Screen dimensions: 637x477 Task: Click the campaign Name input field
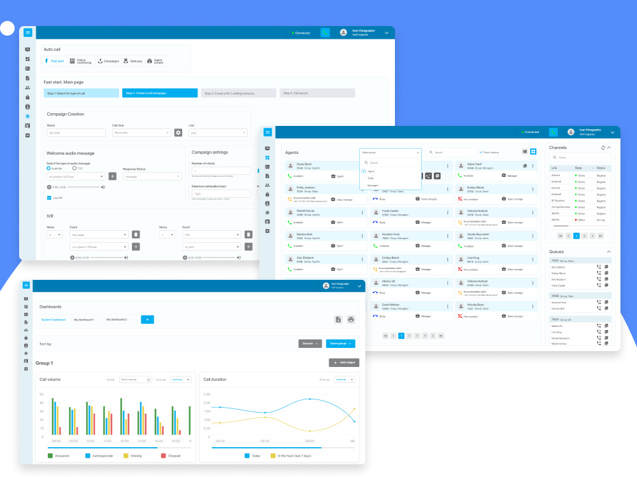[x=76, y=133]
